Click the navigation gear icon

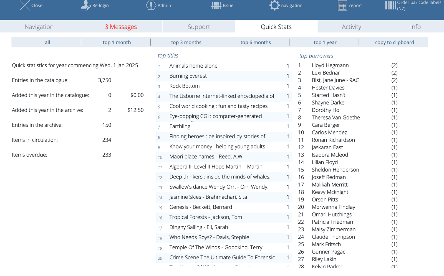(x=274, y=6)
